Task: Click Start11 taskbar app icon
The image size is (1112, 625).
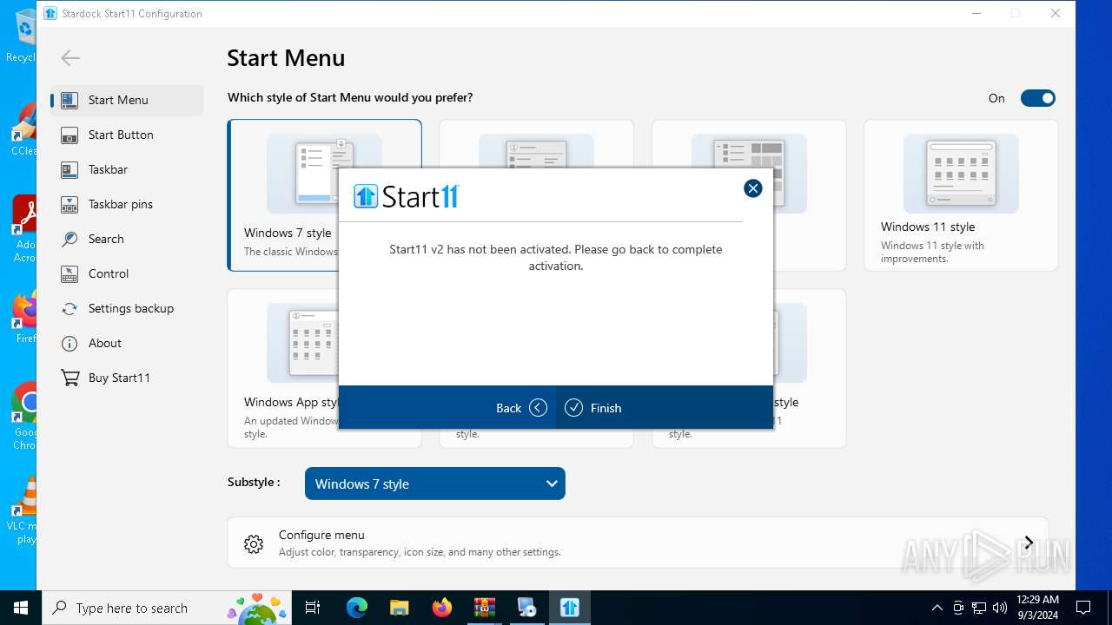Action: [570, 608]
